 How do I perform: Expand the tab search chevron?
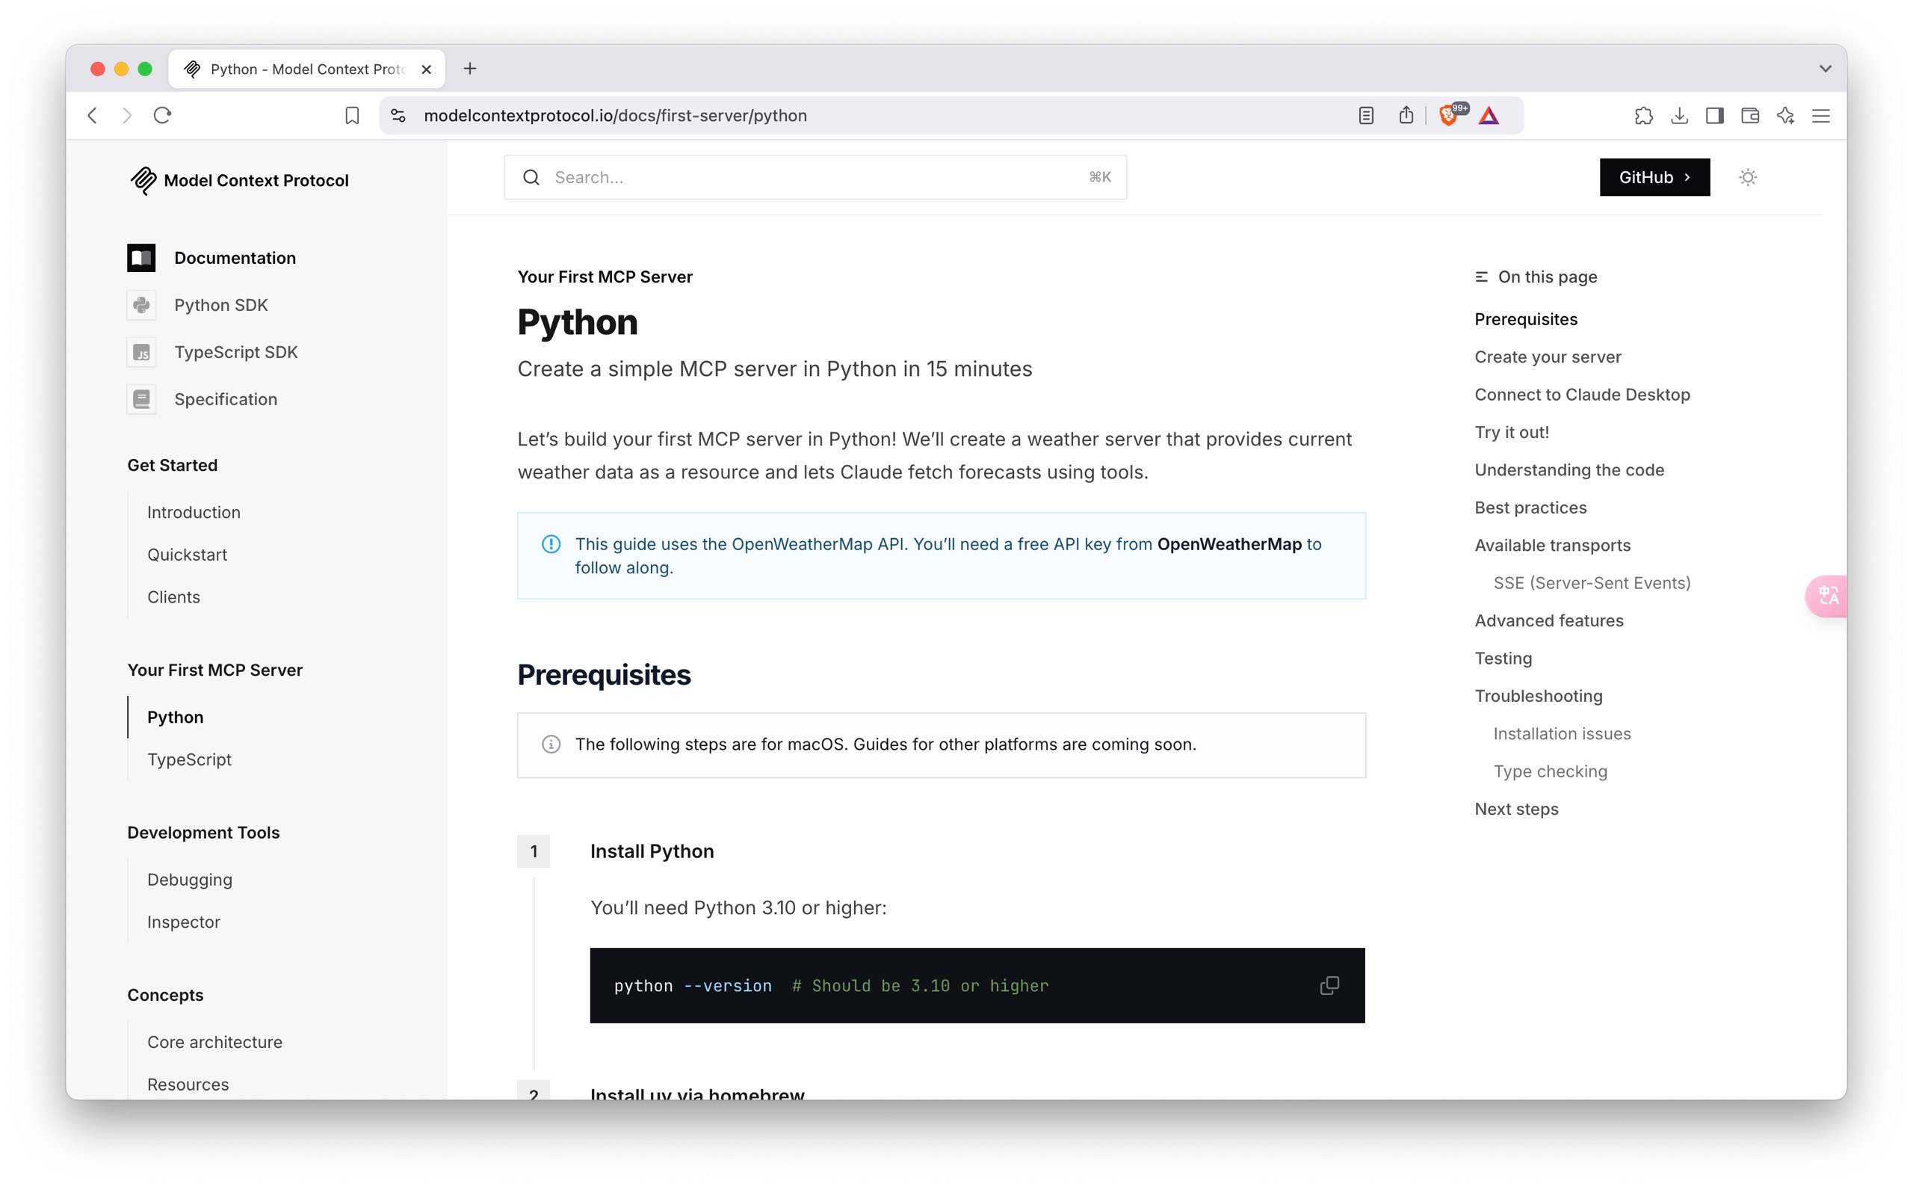1825,68
